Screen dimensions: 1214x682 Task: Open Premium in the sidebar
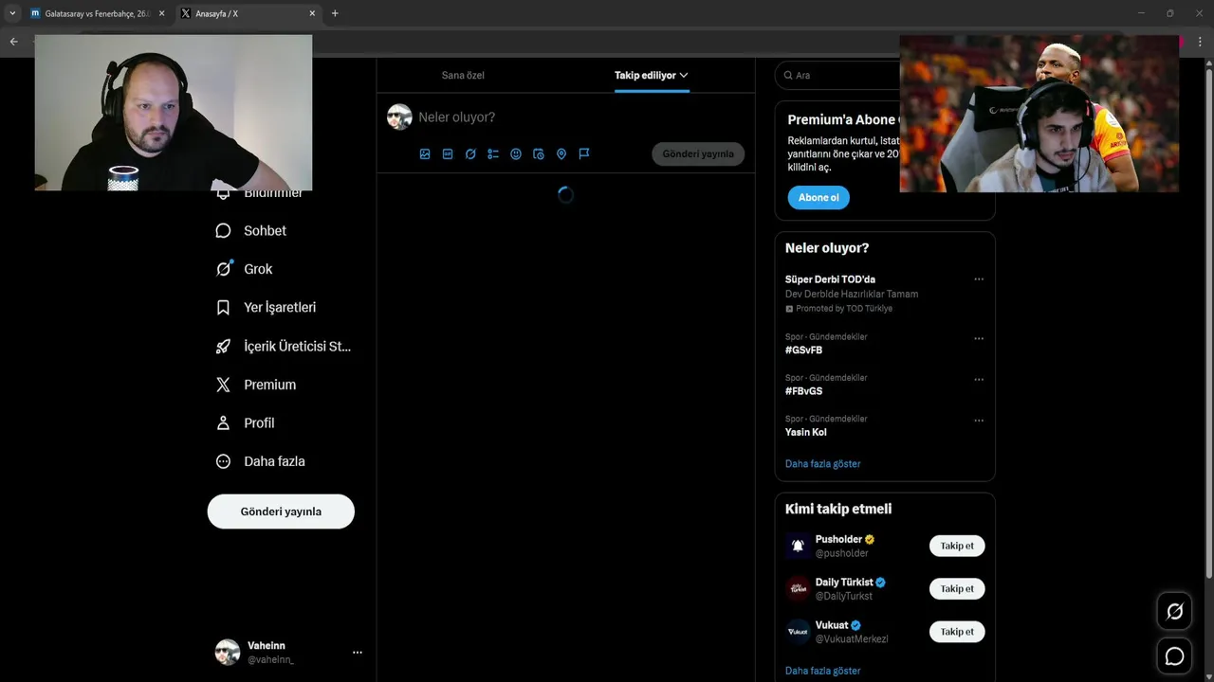[256, 385]
